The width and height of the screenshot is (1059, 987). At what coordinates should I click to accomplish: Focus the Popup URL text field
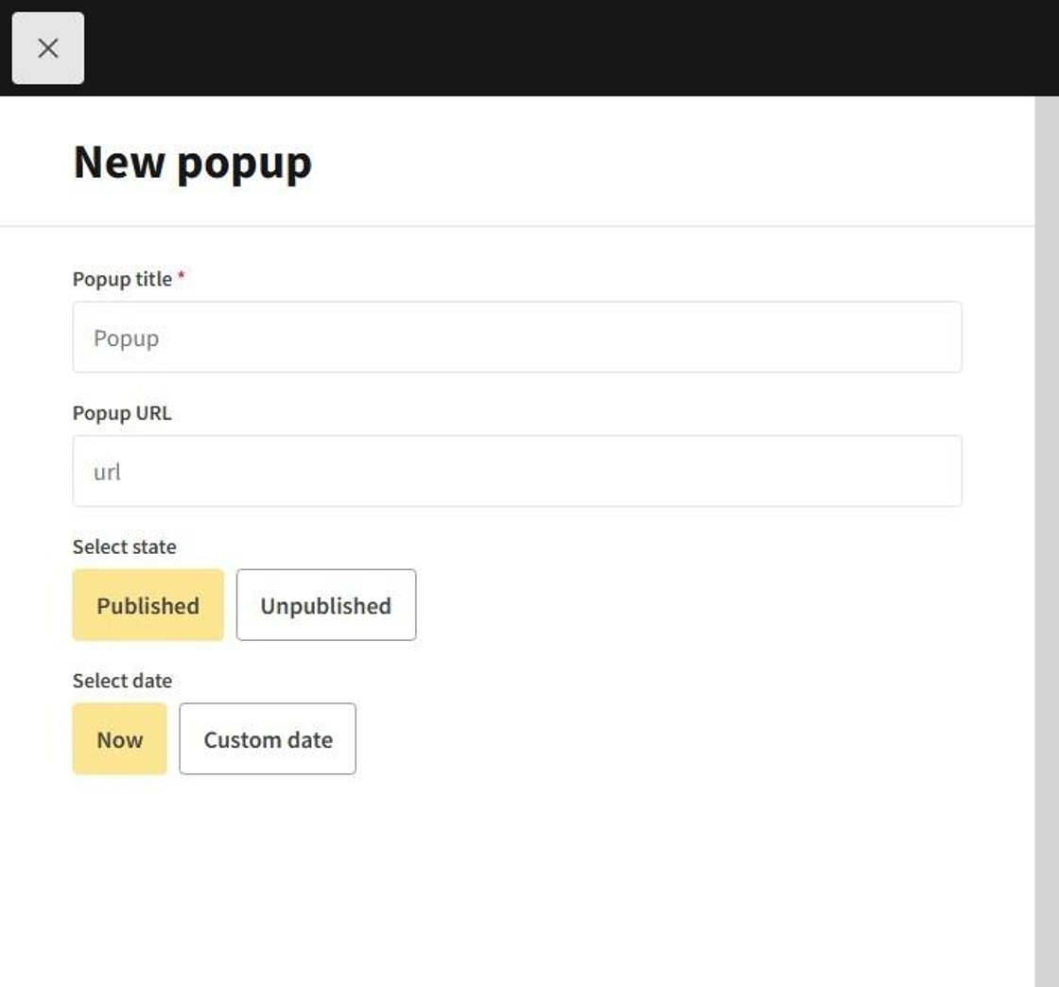pyautogui.click(x=516, y=471)
